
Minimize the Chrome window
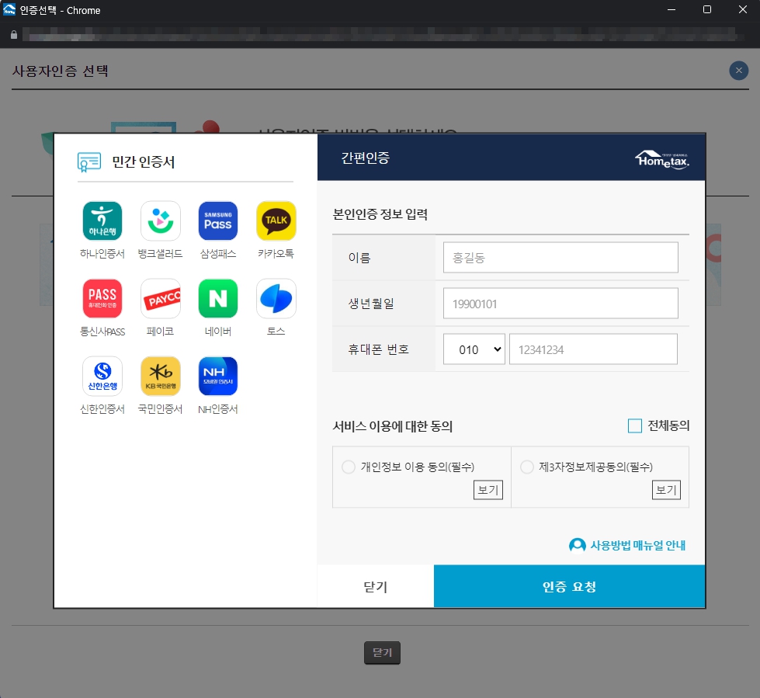[672, 9]
